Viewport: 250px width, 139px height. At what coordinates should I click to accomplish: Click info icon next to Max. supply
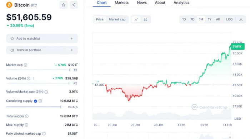[x=27, y=125]
